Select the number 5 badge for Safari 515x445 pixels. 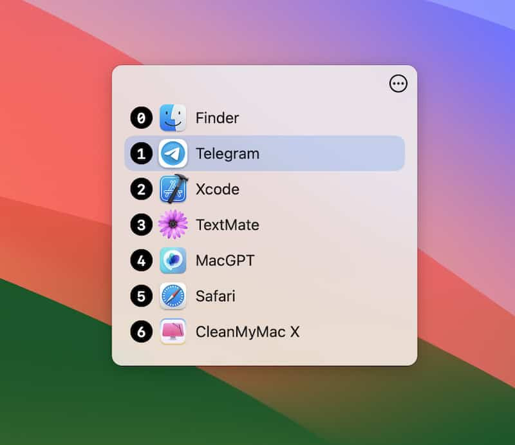click(141, 296)
